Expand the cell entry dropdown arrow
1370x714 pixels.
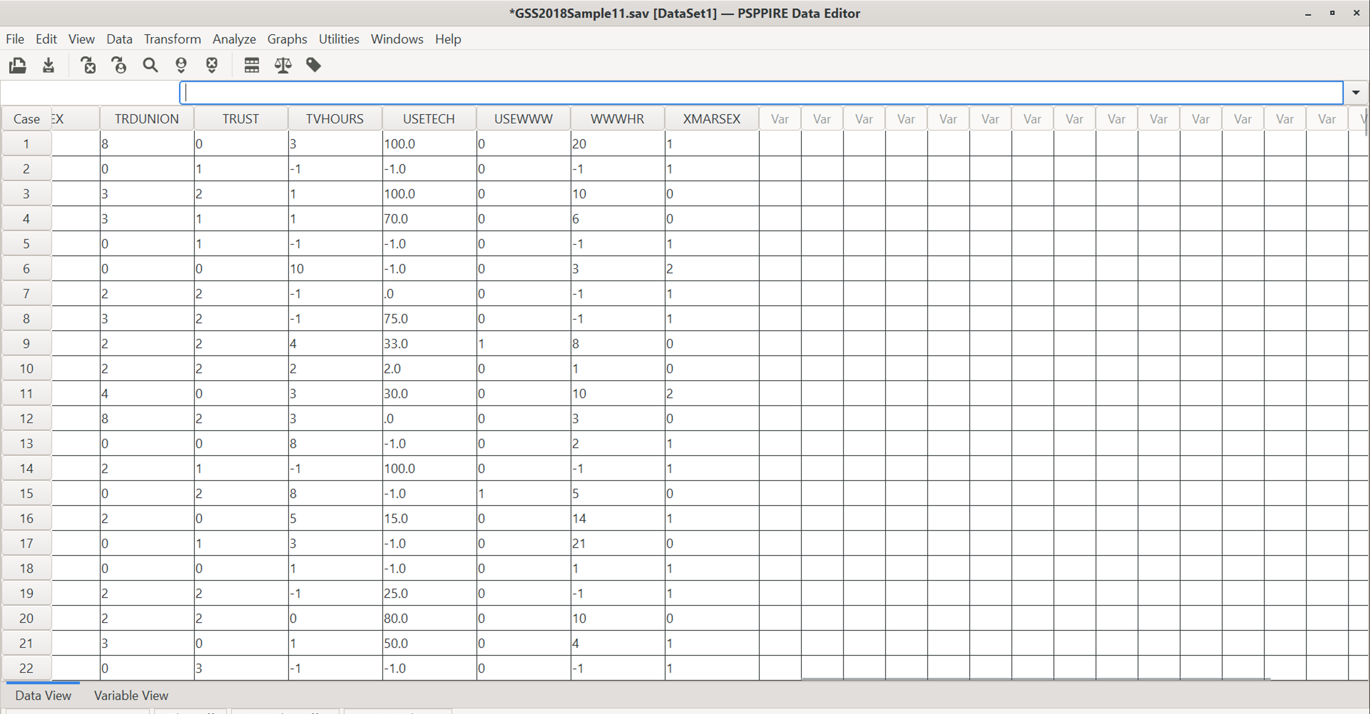pyautogui.click(x=1356, y=93)
